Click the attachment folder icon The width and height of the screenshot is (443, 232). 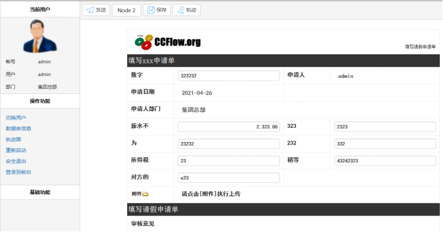145,194
